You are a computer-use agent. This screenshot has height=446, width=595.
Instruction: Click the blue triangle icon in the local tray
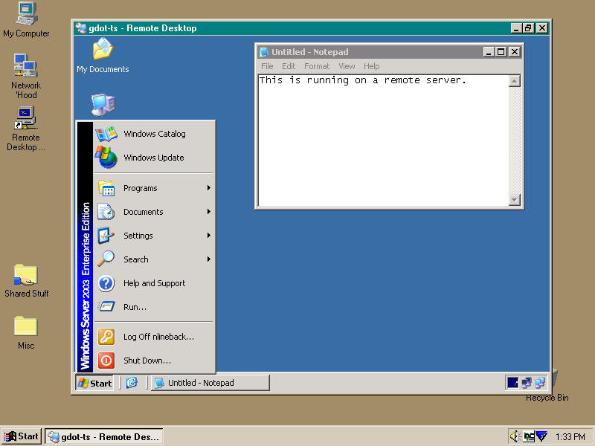(x=541, y=436)
